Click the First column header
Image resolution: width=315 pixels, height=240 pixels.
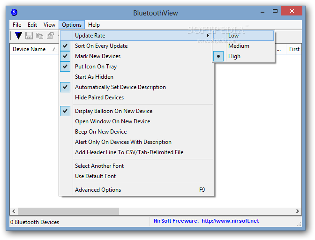click(x=294, y=49)
